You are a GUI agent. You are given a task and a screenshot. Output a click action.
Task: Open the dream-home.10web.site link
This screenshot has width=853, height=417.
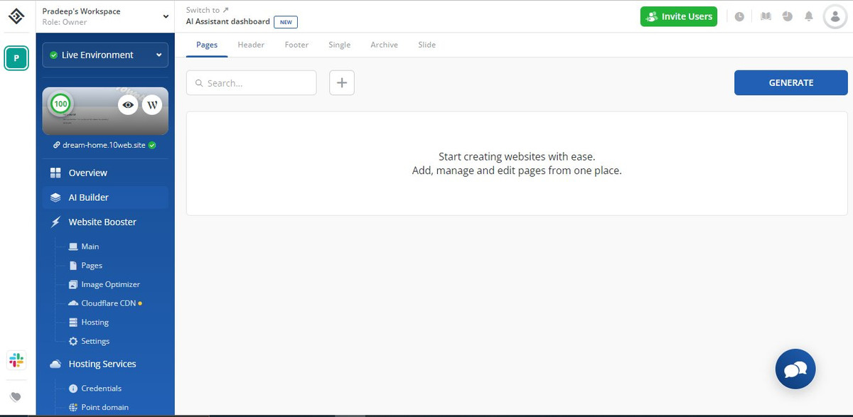click(x=104, y=145)
